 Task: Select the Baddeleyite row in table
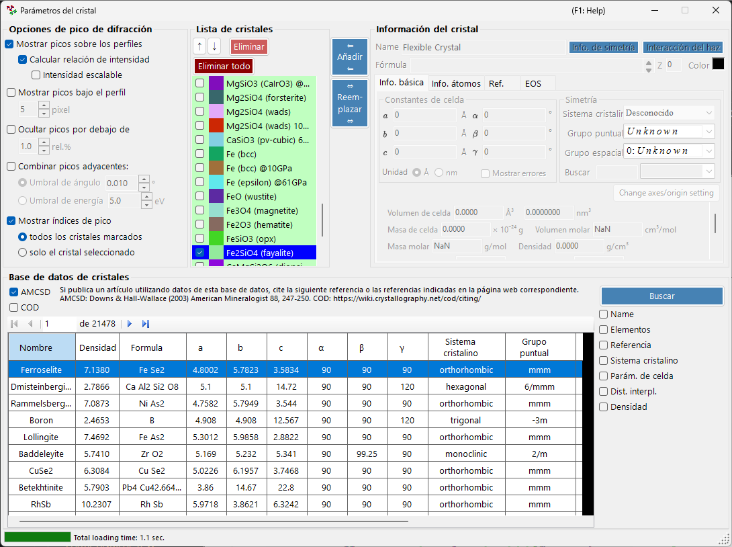coord(295,454)
